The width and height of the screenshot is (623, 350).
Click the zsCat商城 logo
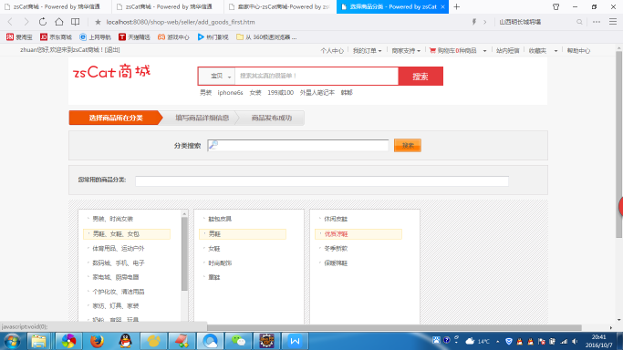(111, 72)
